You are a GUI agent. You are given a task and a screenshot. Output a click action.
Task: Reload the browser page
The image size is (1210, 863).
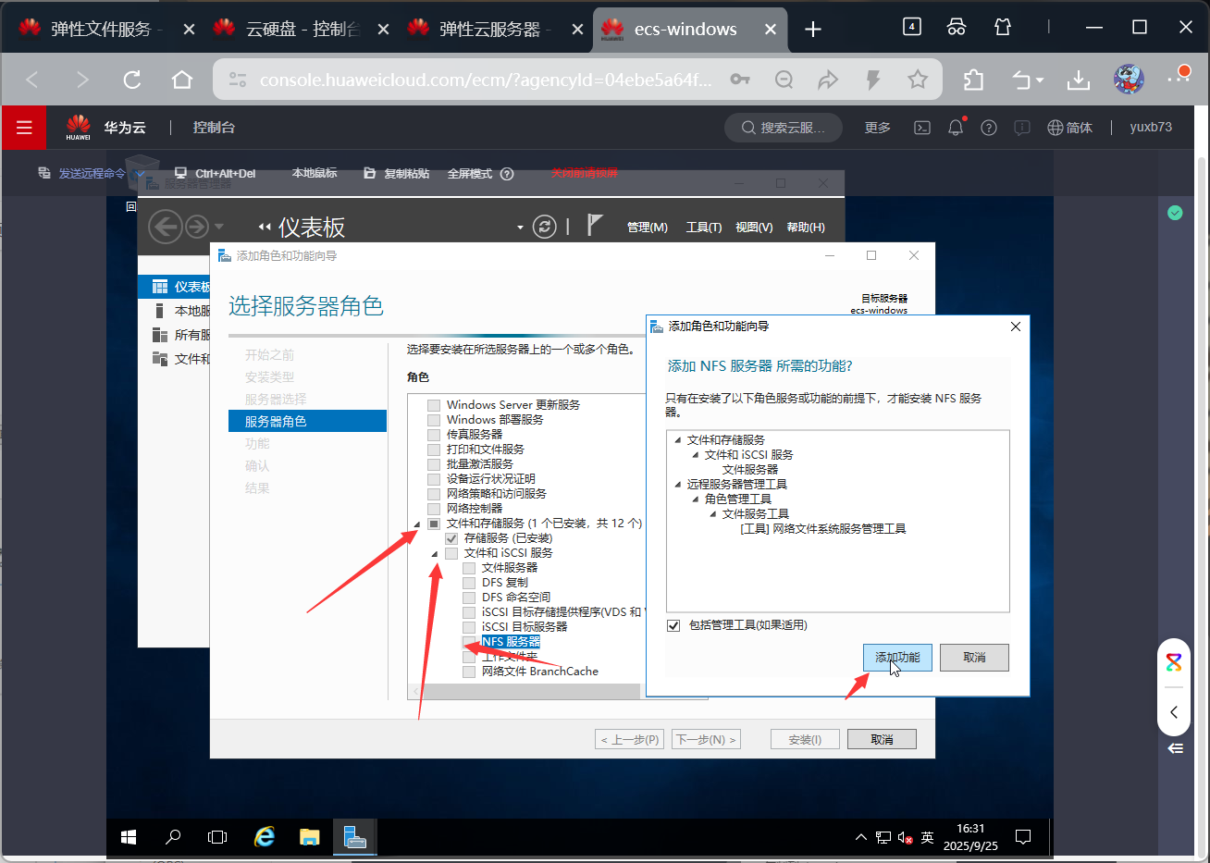click(x=132, y=80)
